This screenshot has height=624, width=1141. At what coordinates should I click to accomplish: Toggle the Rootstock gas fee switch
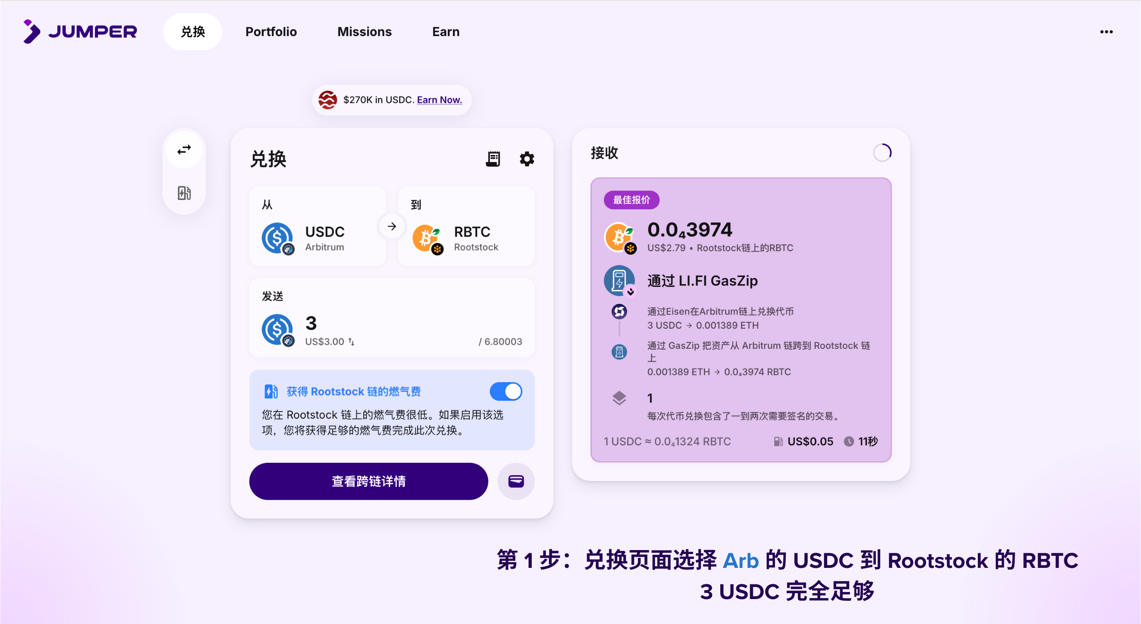tap(506, 392)
